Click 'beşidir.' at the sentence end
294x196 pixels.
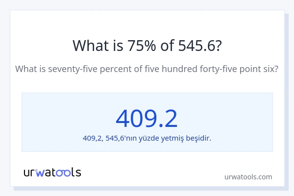click(x=199, y=138)
